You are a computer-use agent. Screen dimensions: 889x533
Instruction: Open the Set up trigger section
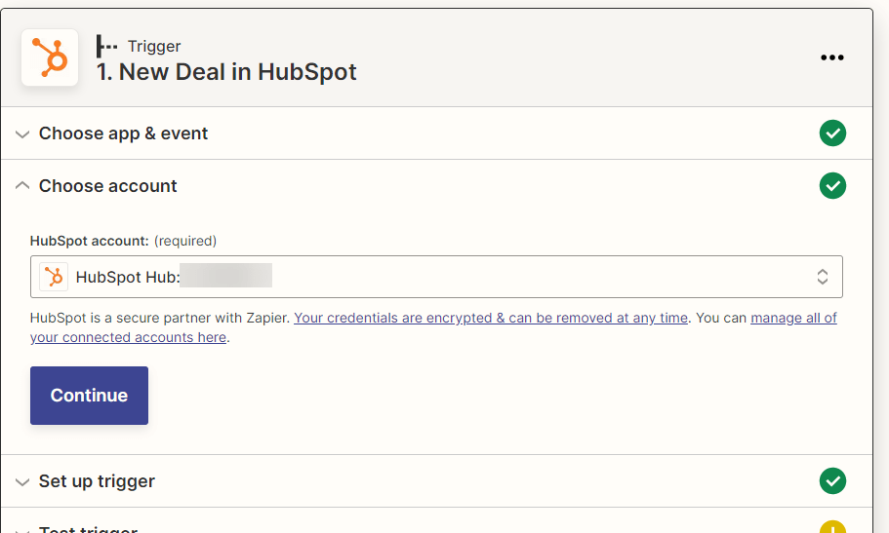pos(436,481)
